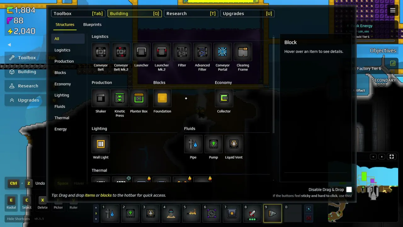403x227 pixels.
Task: Select highlighted hotbar slot 9
Action: (x=272, y=213)
